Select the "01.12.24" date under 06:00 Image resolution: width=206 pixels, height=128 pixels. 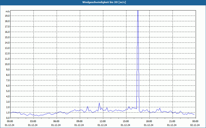pyautogui.click(x=56, y=125)
